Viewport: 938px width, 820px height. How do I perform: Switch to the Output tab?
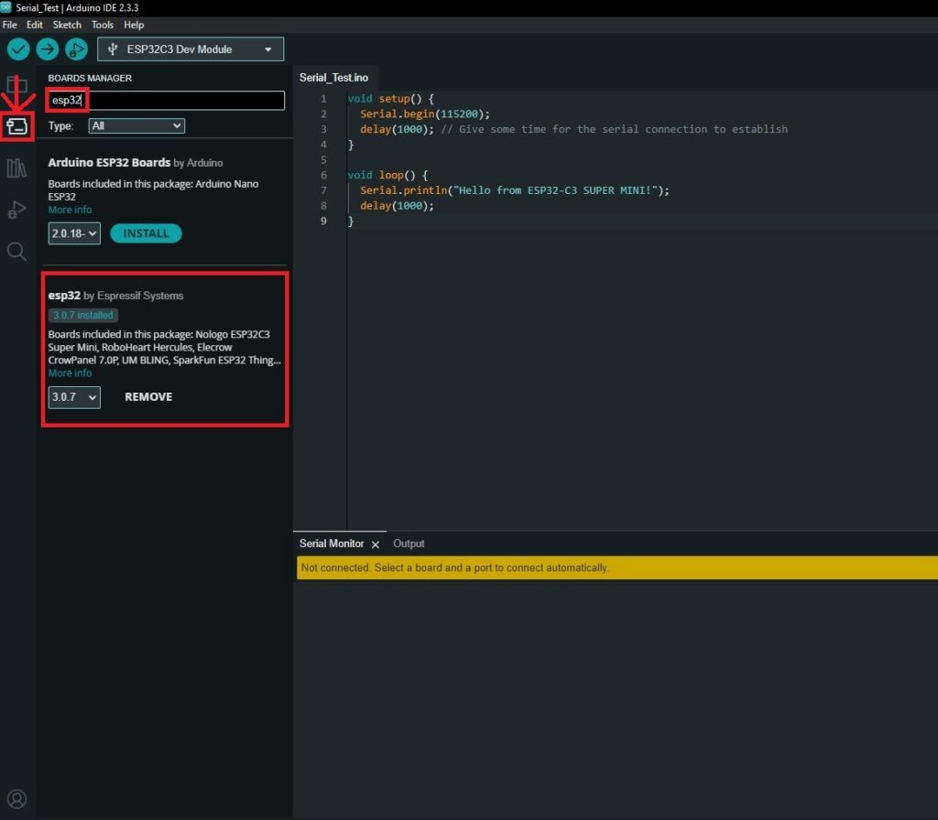pyautogui.click(x=409, y=544)
